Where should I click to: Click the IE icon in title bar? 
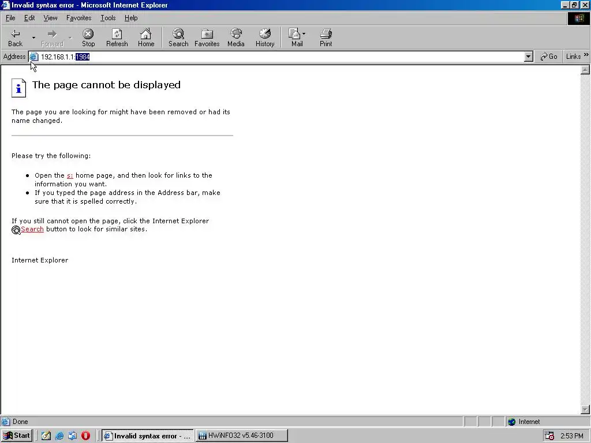coord(5,5)
